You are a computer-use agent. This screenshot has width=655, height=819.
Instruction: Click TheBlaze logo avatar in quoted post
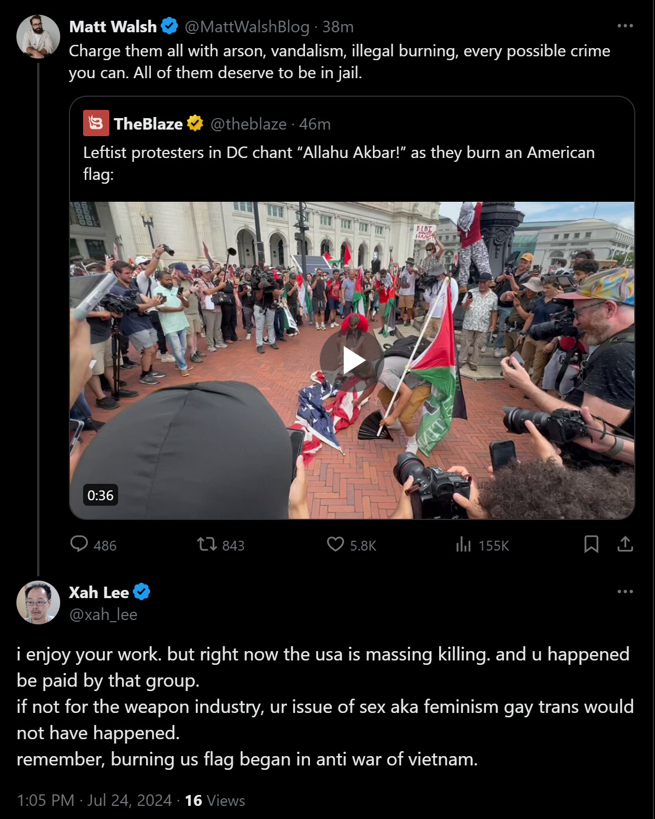coord(96,123)
